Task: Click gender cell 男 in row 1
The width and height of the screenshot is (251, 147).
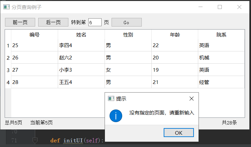Action: point(128,45)
